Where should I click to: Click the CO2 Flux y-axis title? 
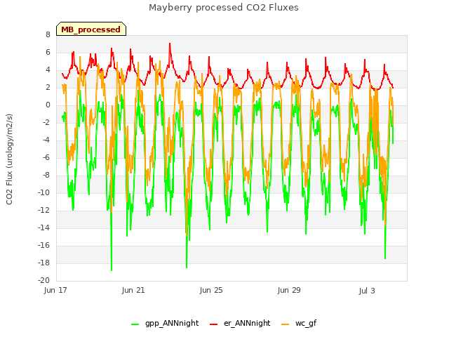coord(9,159)
